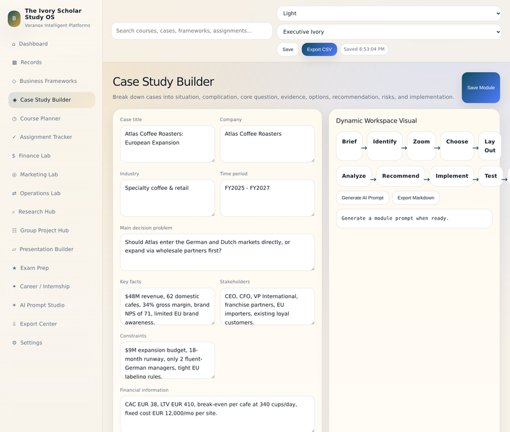Viewport: 510px width, 432px height.
Task: Click the Career / Internship sparkle icon
Action: (14, 287)
